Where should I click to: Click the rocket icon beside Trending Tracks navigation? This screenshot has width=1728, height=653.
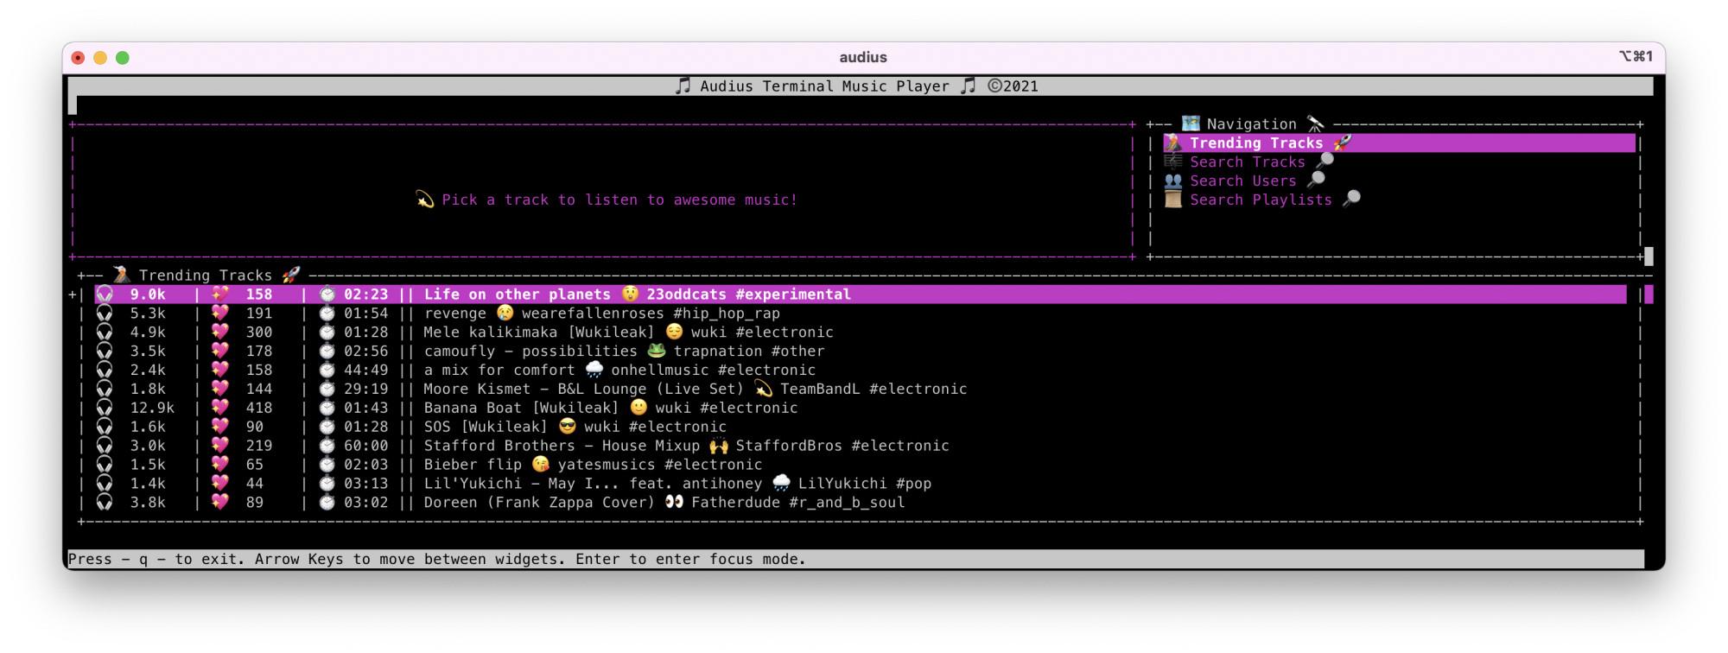(1342, 143)
